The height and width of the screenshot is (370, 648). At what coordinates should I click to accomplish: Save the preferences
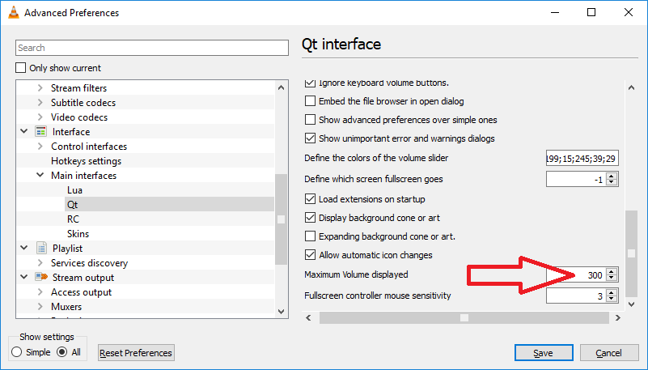click(x=543, y=353)
